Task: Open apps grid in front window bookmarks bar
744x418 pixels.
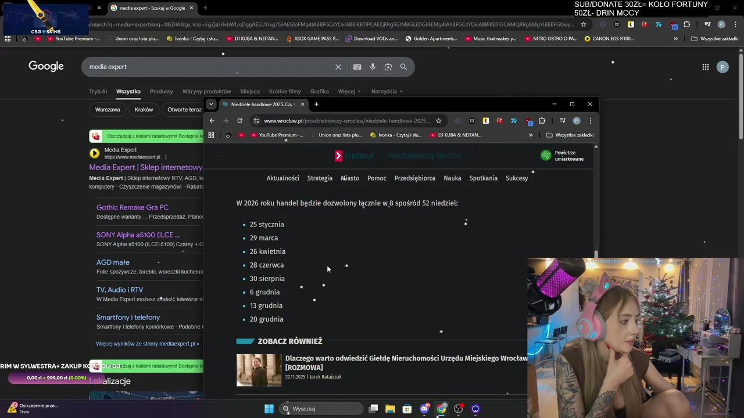Action: [211, 135]
